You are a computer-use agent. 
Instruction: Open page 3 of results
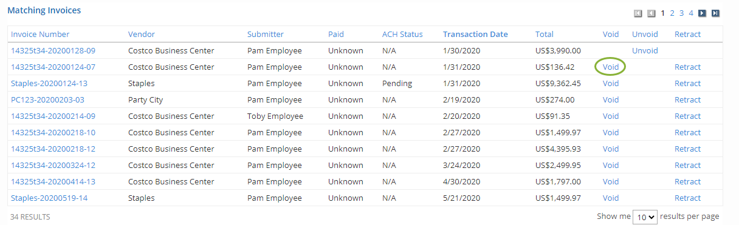click(682, 13)
